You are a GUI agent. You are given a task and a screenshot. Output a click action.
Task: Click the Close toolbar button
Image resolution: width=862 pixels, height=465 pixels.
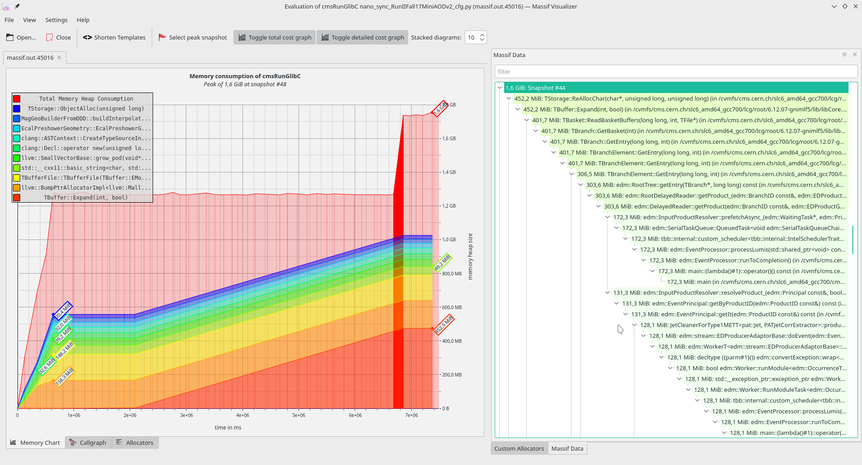coord(58,37)
